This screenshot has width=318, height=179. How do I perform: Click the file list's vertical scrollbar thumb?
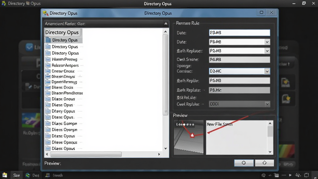(166, 75)
